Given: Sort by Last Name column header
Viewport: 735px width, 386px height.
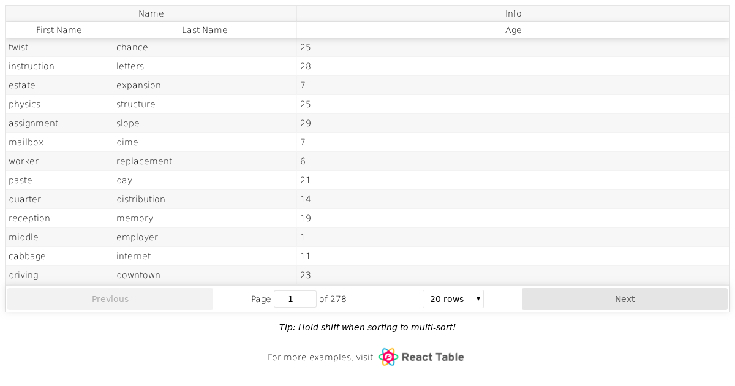Looking at the screenshot, I should click(x=205, y=30).
